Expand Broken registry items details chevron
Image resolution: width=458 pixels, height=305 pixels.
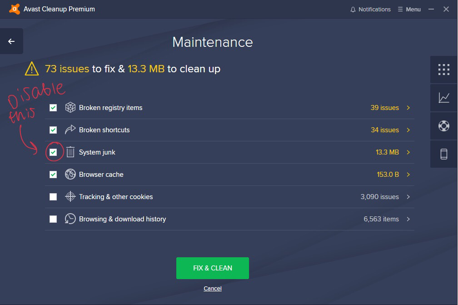[x=408, y=108]
